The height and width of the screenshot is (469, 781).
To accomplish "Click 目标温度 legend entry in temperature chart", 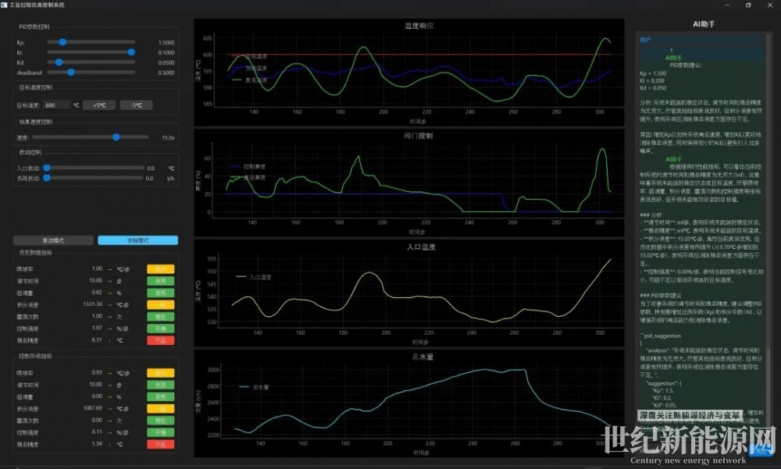I will [x=250, y=56].
